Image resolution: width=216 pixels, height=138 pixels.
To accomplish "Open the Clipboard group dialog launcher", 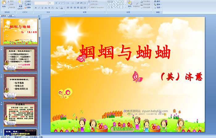I will point(15,12).
